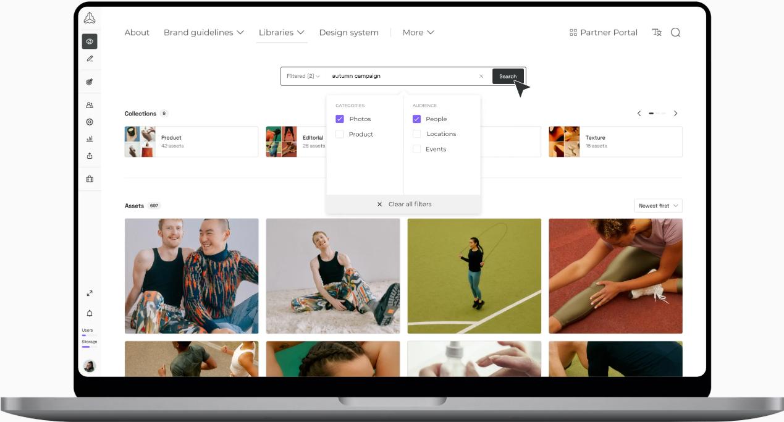Enable the Locations audience checkbox
This screenshot has width=784, height=422.
click(416, 134)
